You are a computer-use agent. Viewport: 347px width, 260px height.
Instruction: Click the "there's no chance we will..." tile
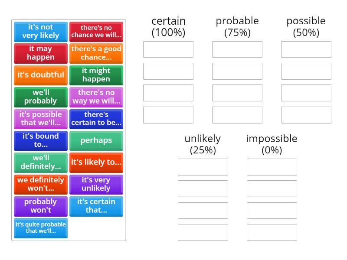96,32
